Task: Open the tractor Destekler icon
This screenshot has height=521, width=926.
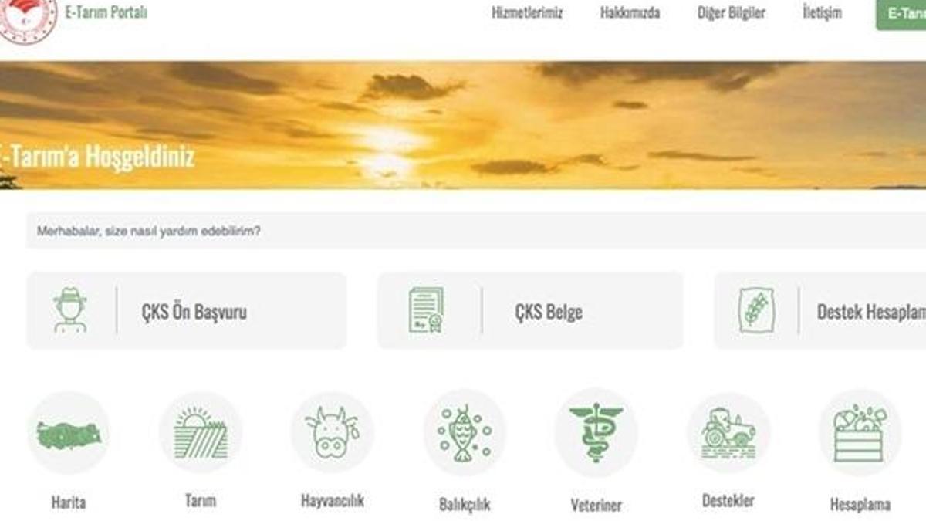Action: (x=728, y=432)
